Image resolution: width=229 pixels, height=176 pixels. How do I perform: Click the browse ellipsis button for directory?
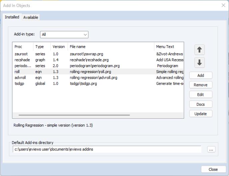tap(211, 150)
